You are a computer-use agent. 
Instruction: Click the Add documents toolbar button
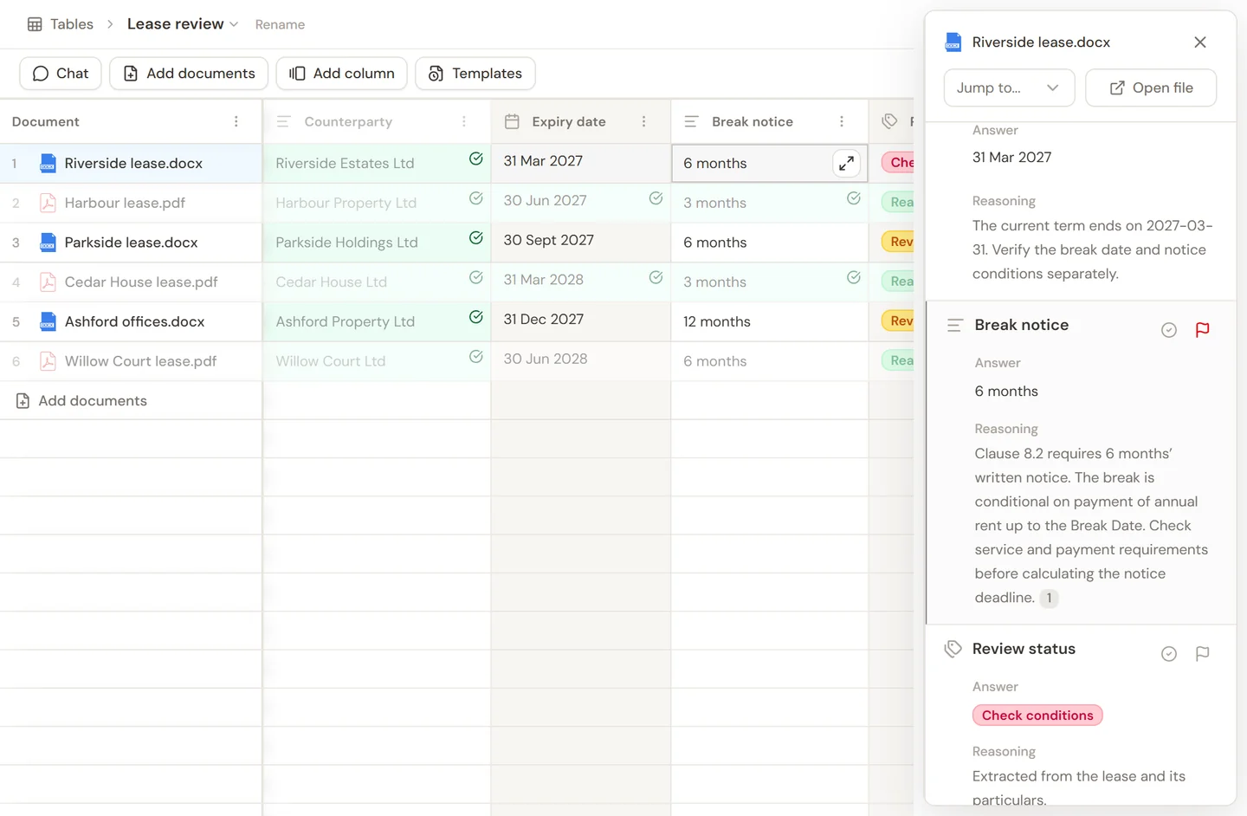[189, 74]
